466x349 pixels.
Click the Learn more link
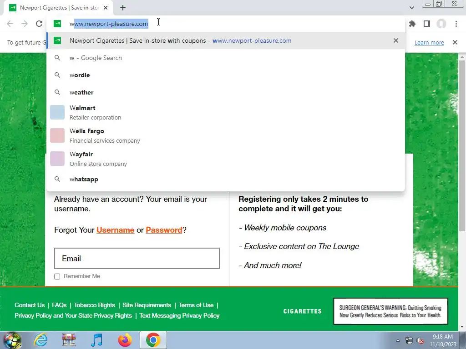click(x=429, y=42)
